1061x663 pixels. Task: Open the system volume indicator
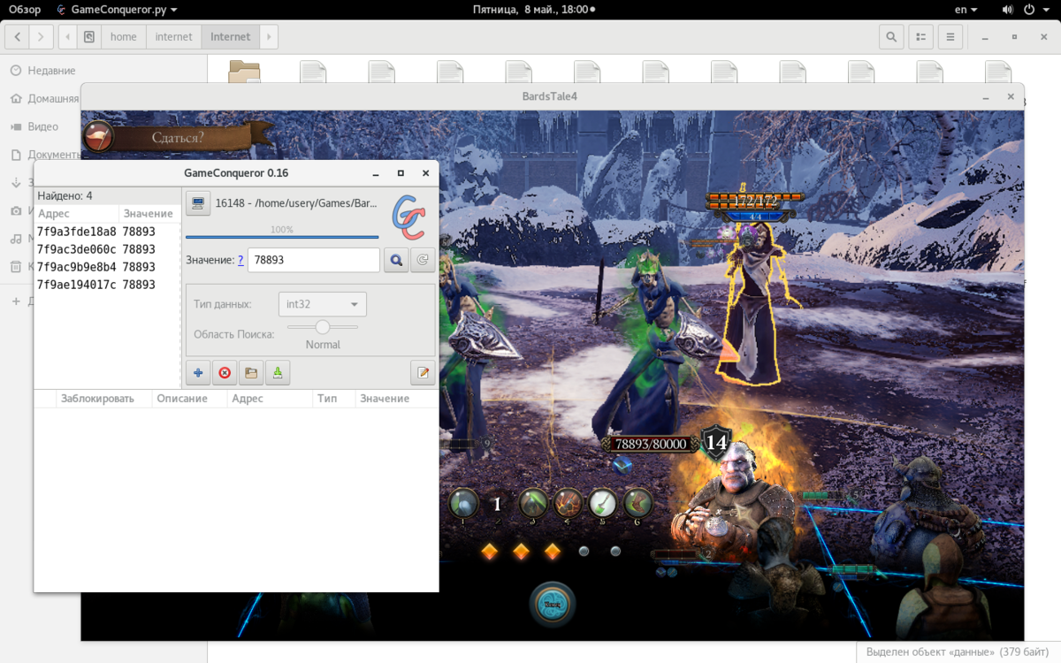pos(1008,10)
